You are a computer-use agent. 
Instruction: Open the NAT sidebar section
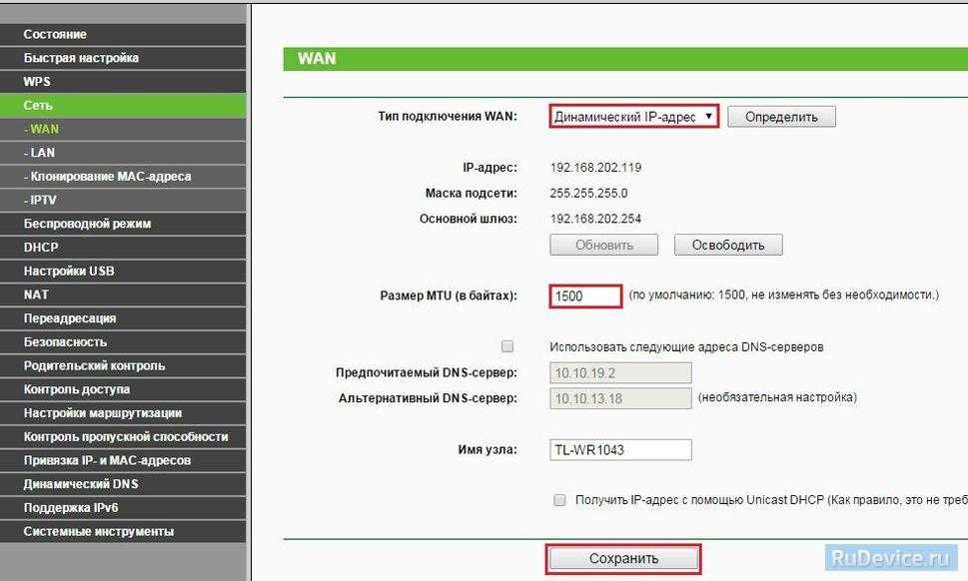[x=123, y=294]
